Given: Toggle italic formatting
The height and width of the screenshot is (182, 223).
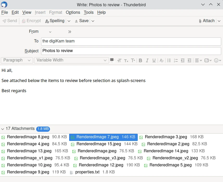Looking at the screenshot, I should coord(147,60).
